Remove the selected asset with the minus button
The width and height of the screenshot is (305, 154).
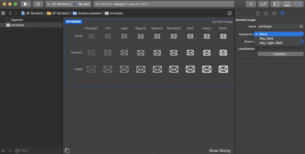(x=10, y=151)
